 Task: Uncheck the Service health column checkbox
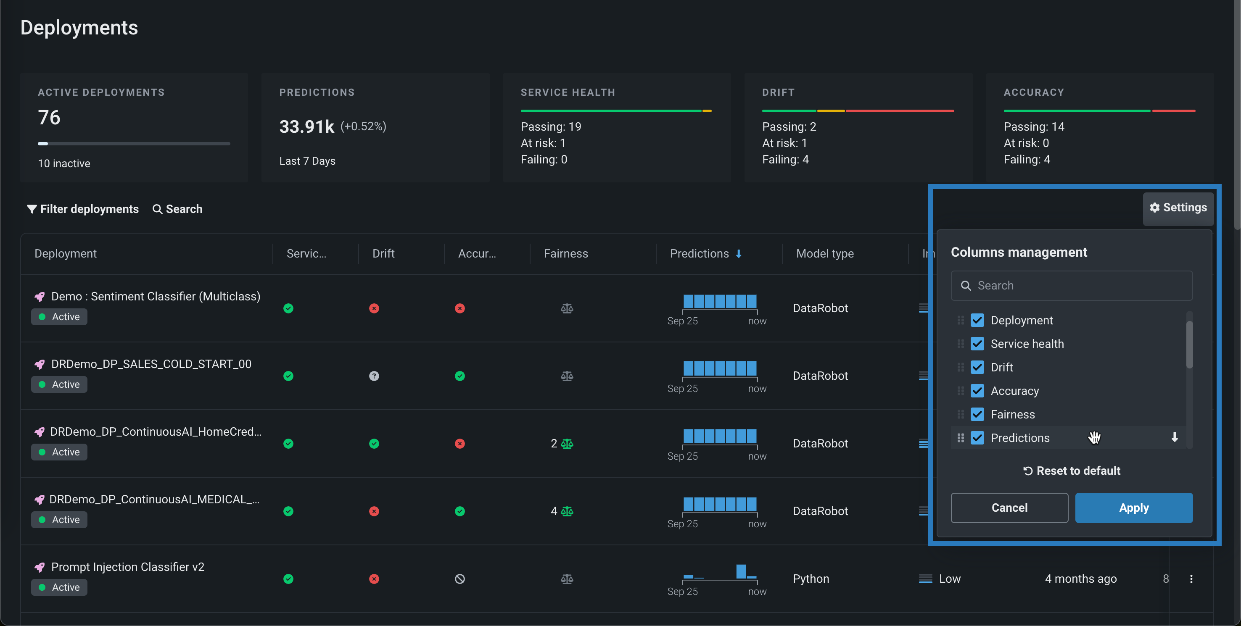coord(977,344)
